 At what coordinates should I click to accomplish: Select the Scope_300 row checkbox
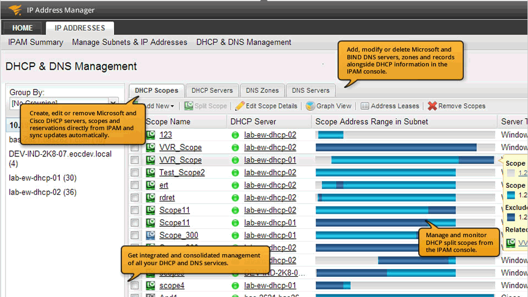[x=134, y=236]
